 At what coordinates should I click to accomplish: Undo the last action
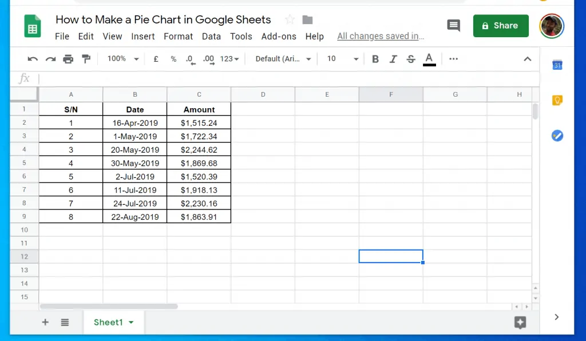33,58
